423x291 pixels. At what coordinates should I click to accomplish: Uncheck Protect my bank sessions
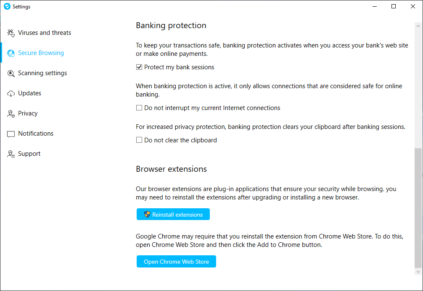pos(139,67)
